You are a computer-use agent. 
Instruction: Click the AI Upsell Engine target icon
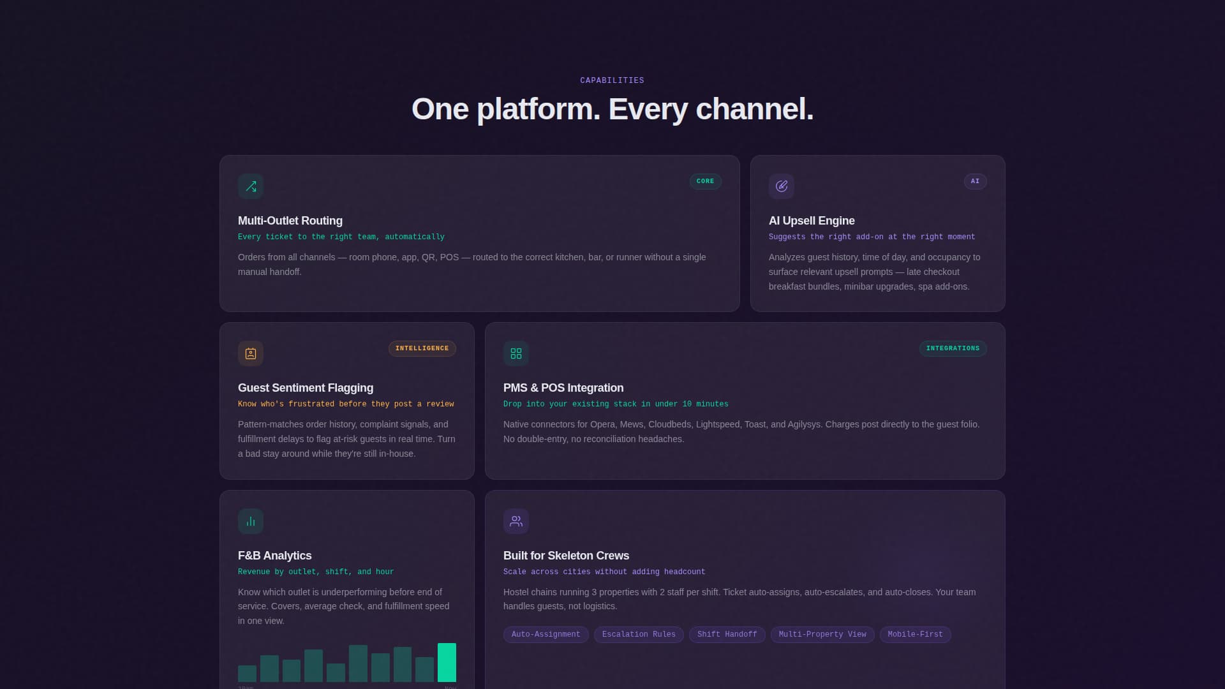(782, 186)
